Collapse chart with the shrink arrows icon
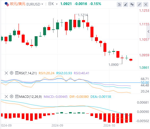The width and height of the screenshot is (150, 129). click(x=139, y=4)
